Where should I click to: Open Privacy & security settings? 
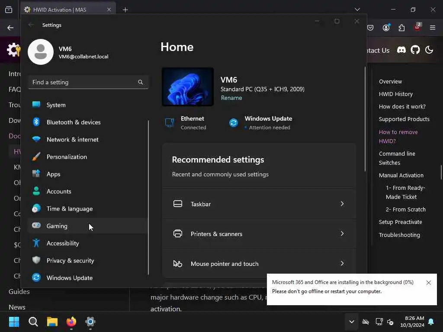point(87,260)
